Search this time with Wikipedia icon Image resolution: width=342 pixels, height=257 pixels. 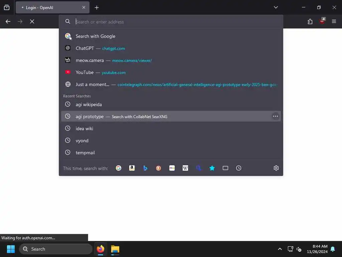coord(185,168)
